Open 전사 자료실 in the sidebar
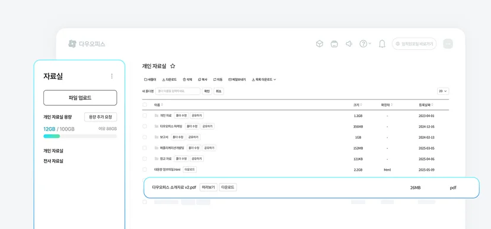This screenshot has width=491, height=229. [53, 161]
